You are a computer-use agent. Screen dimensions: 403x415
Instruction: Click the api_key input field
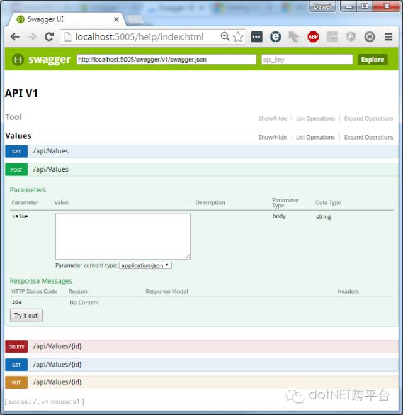tap(307, 60)
